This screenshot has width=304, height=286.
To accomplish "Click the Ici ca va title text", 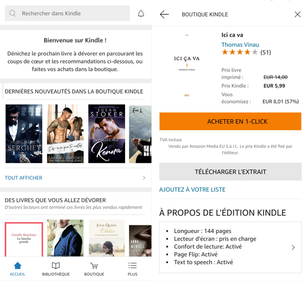I will tap(232, 35).
